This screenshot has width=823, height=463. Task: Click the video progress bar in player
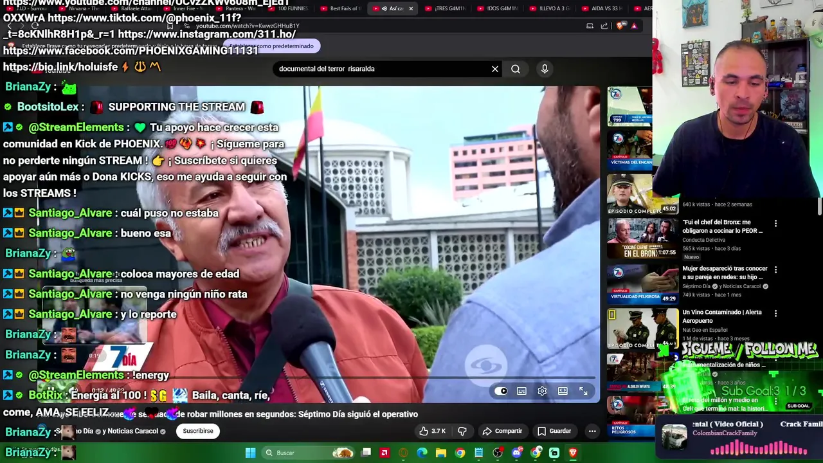[x=320, y=379]
